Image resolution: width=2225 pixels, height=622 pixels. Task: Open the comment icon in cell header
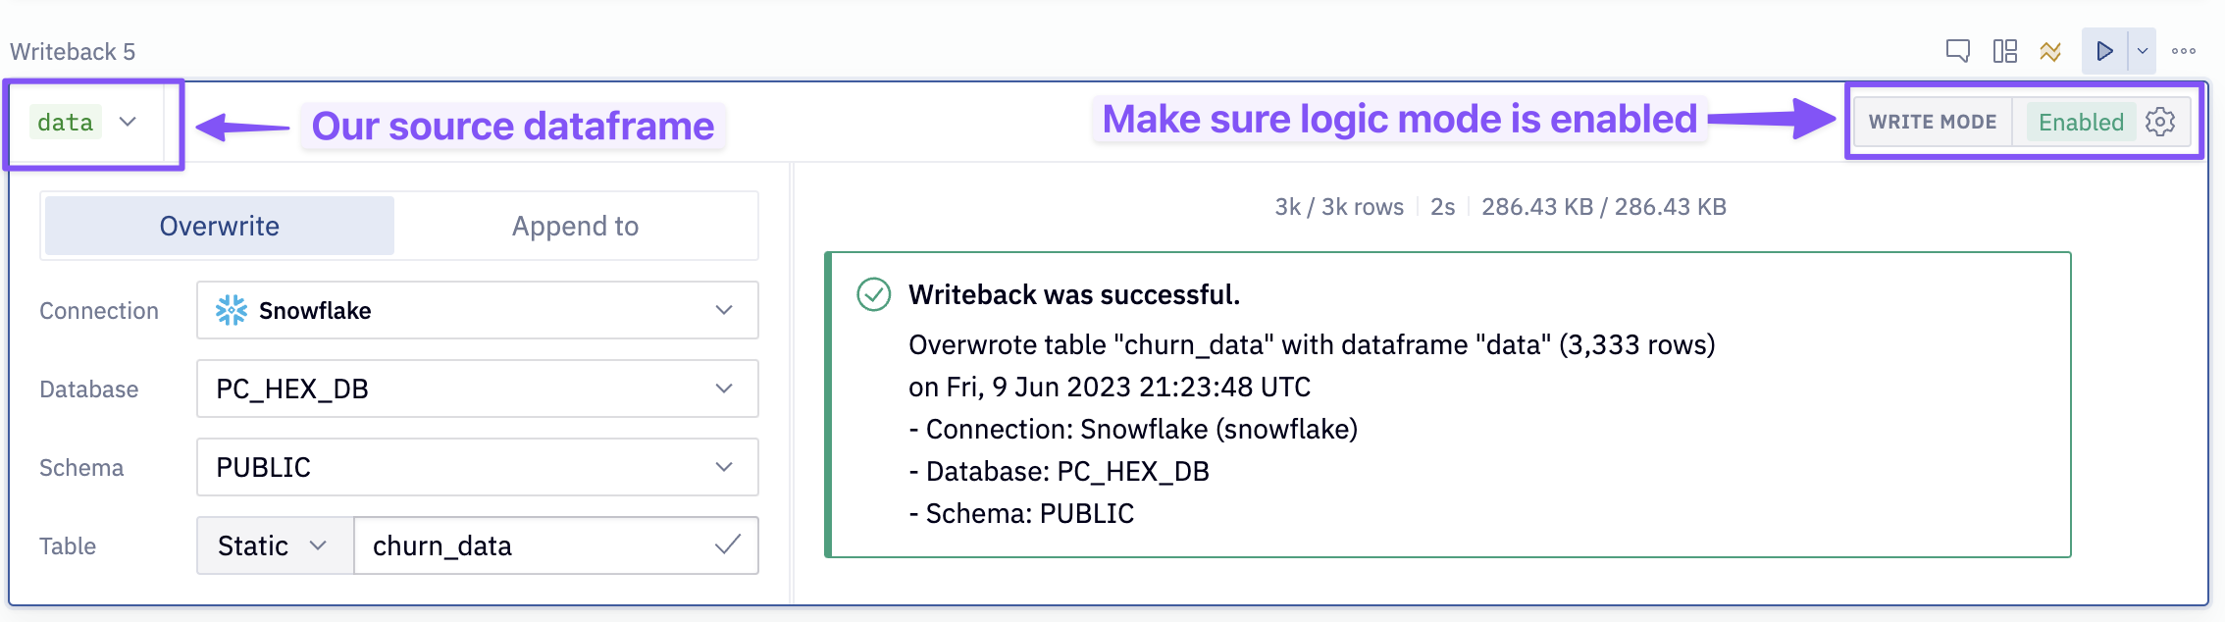[x=1957, y=51]
